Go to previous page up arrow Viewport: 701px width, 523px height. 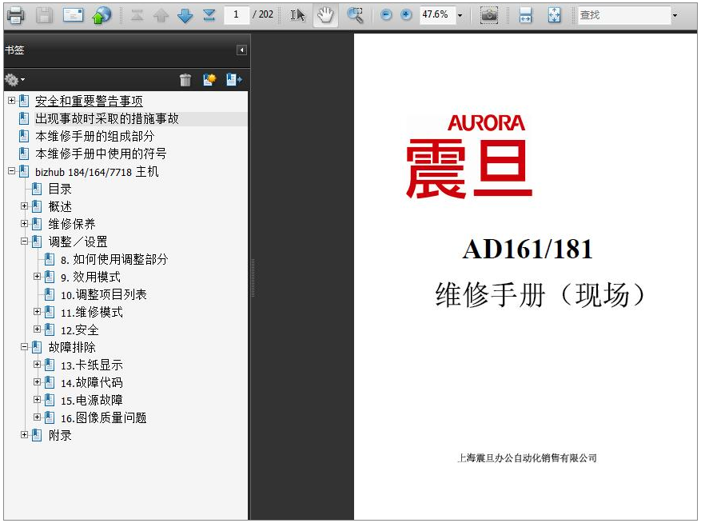[161, 16]
